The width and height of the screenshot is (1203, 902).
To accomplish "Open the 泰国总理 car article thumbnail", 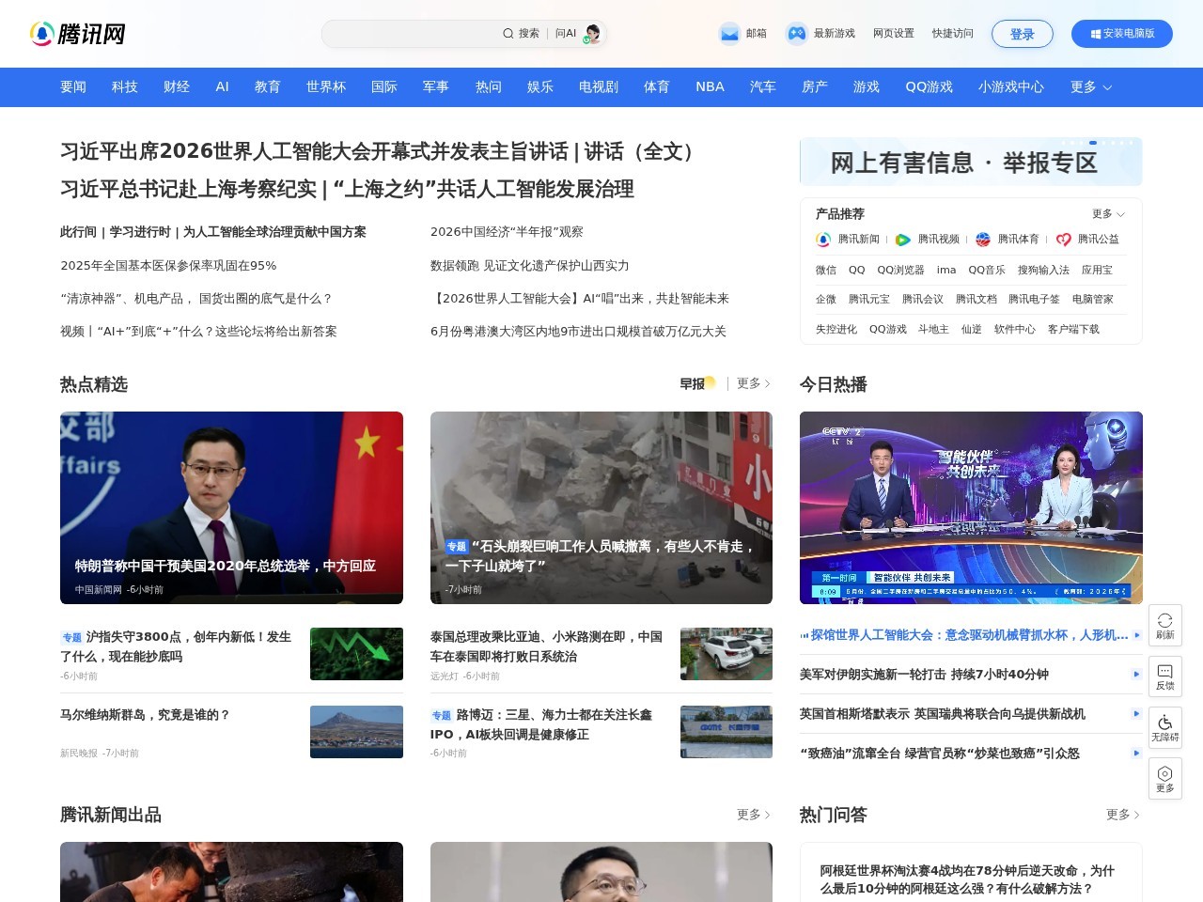I will click(x=726, y=654).
